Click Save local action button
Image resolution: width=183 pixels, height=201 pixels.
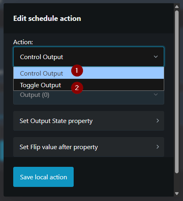43,177
